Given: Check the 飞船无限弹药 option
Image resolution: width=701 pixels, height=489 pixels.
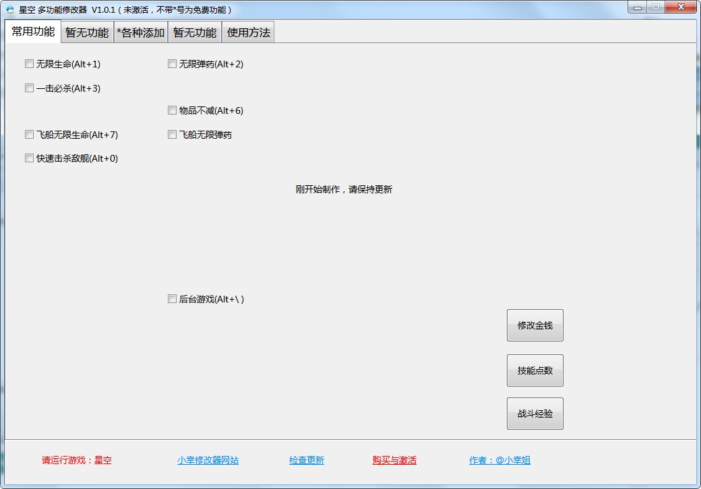Looking at the screenshot, I should [172, 134].
